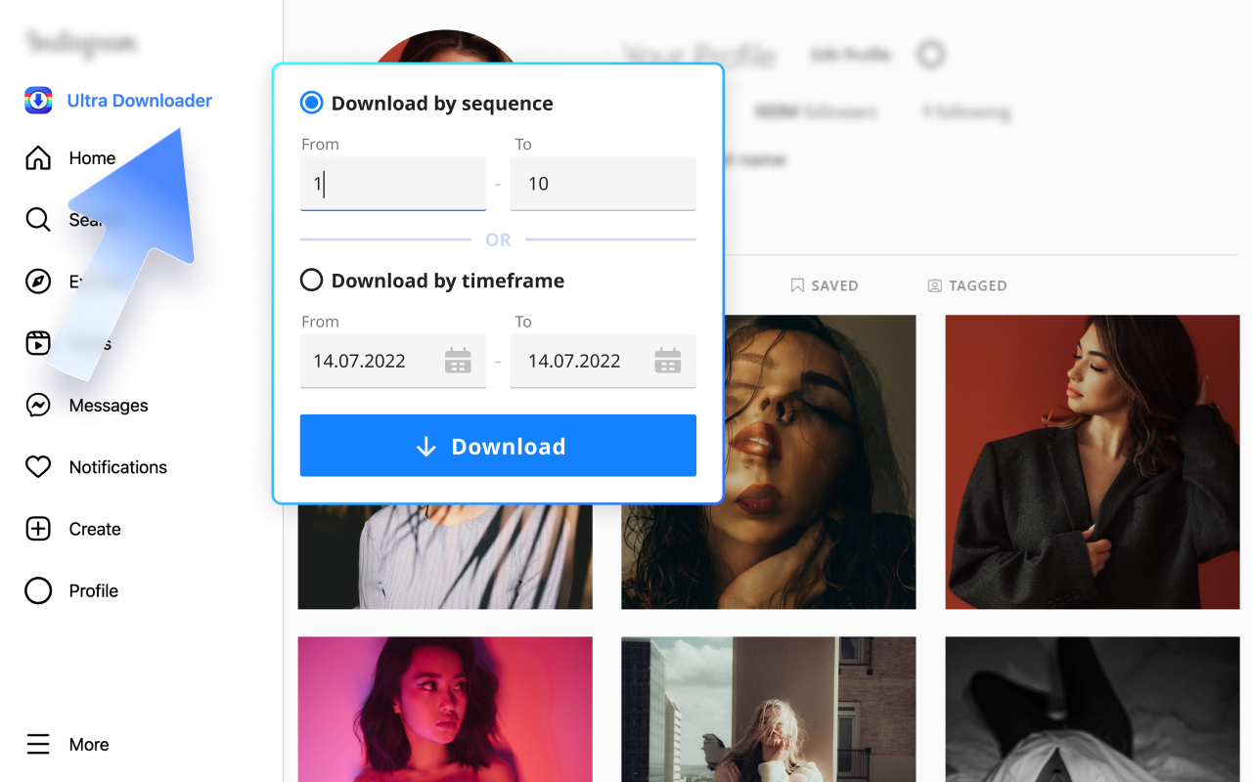Click the Explore compass icon
This screenshot has width=1252, height=782.
tap(37, 281)
